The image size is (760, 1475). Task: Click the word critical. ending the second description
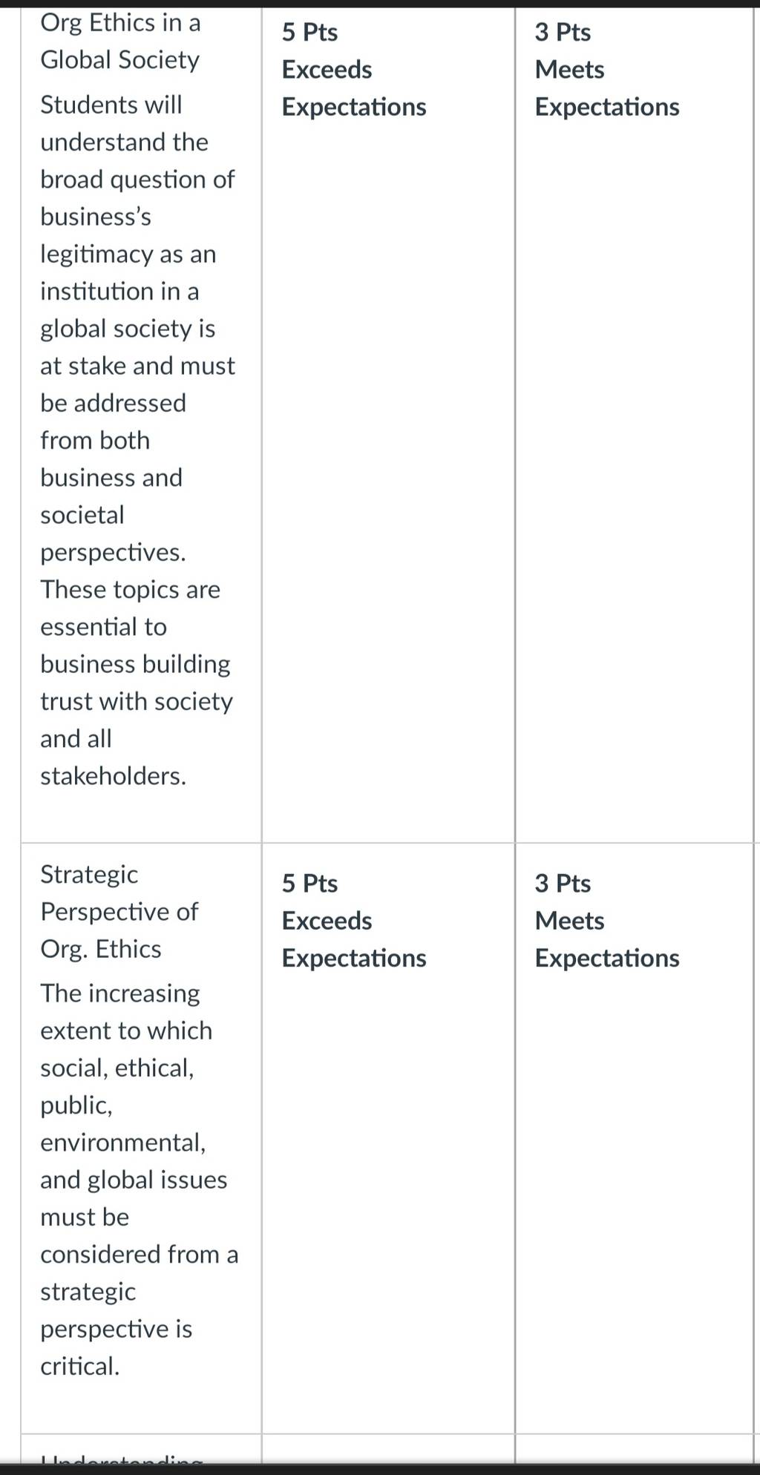tap(80, 1366)
